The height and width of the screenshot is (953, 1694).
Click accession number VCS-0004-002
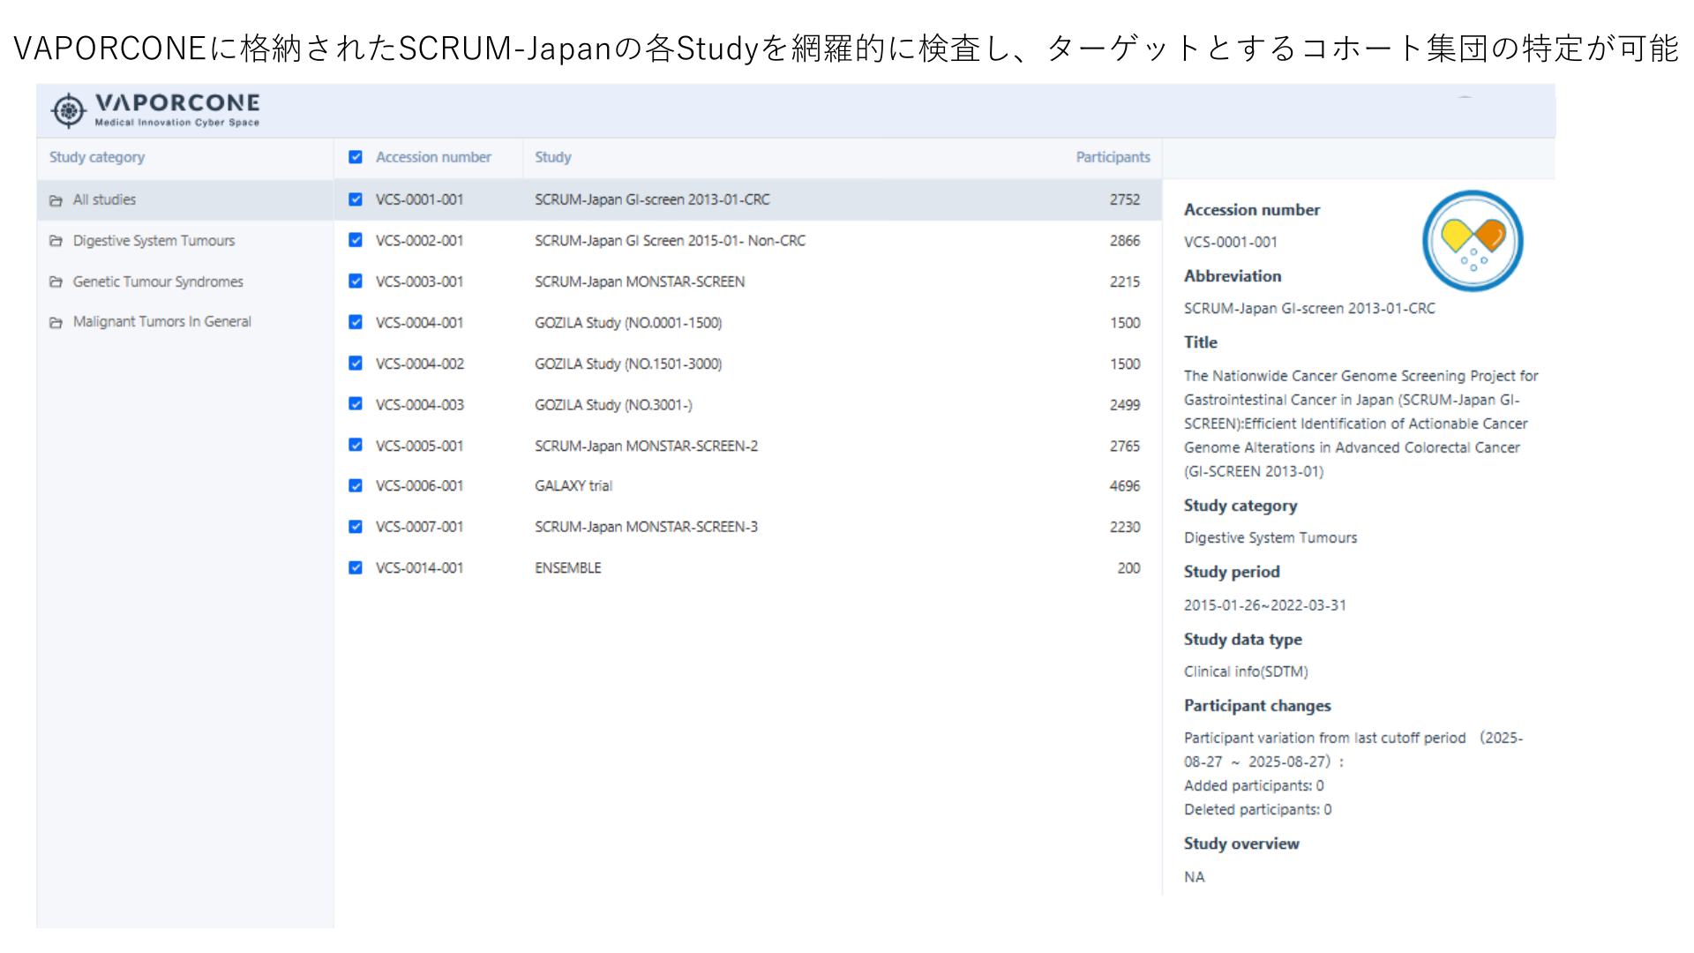tap(419, 364)
